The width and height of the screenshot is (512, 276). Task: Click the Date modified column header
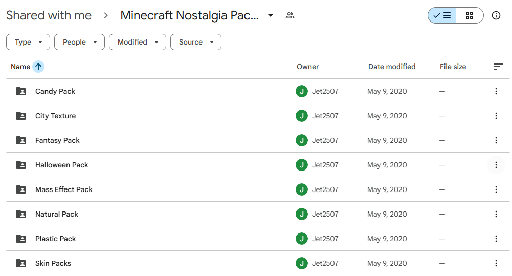tap(392, 67)
